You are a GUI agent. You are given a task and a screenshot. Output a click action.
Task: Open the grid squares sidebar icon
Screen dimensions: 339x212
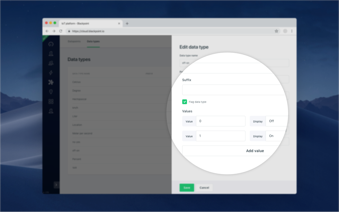click(x=51, y=101)
